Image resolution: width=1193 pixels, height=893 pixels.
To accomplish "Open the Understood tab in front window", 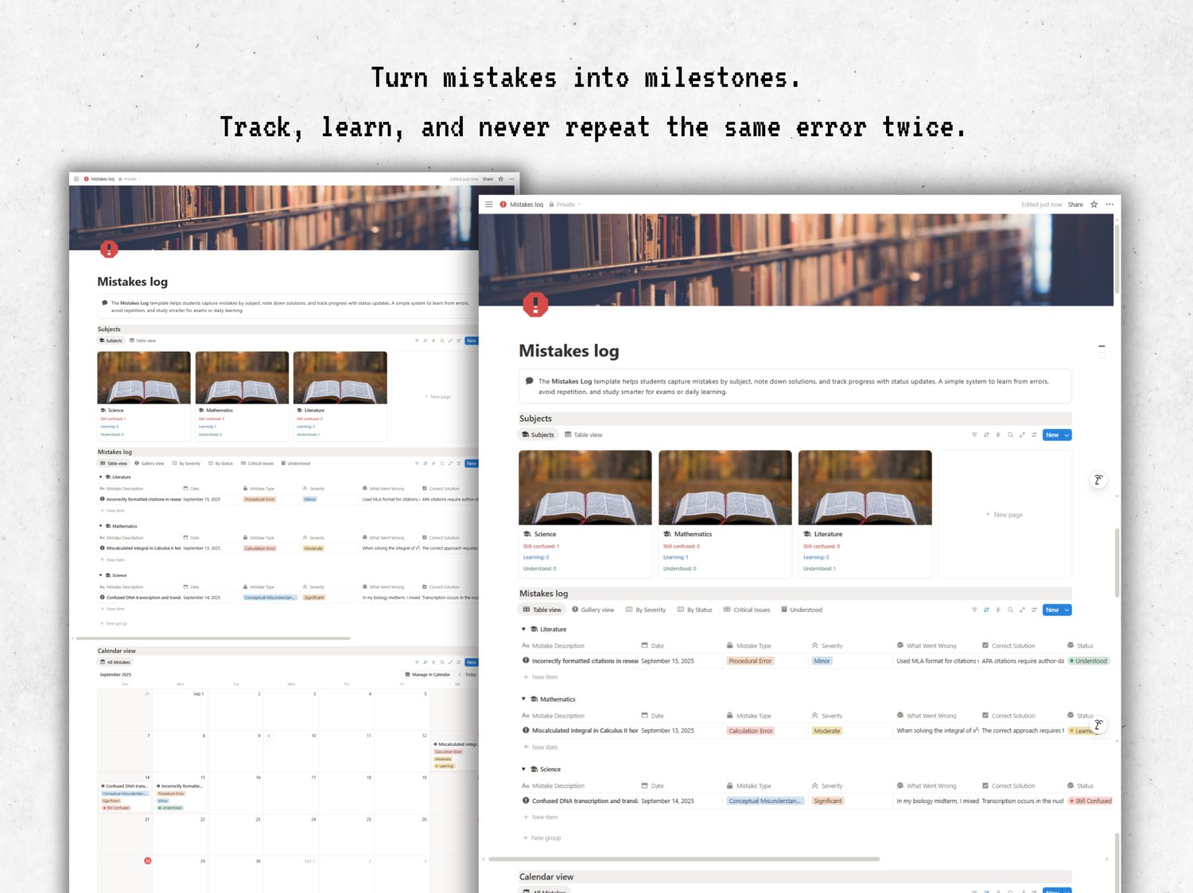I will [x=802, y=610].
